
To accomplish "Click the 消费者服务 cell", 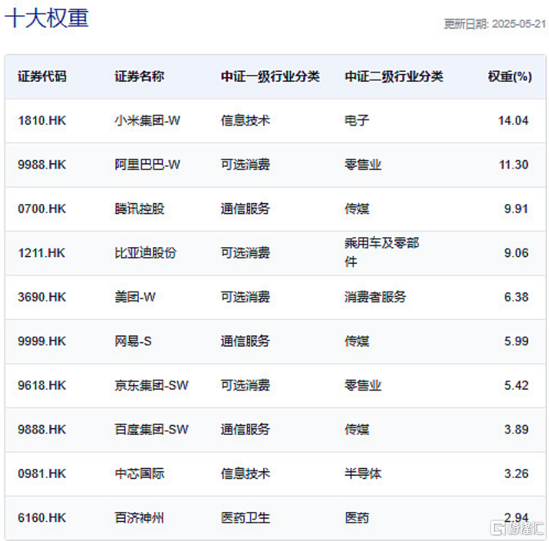I will click(x=375, y=297).
